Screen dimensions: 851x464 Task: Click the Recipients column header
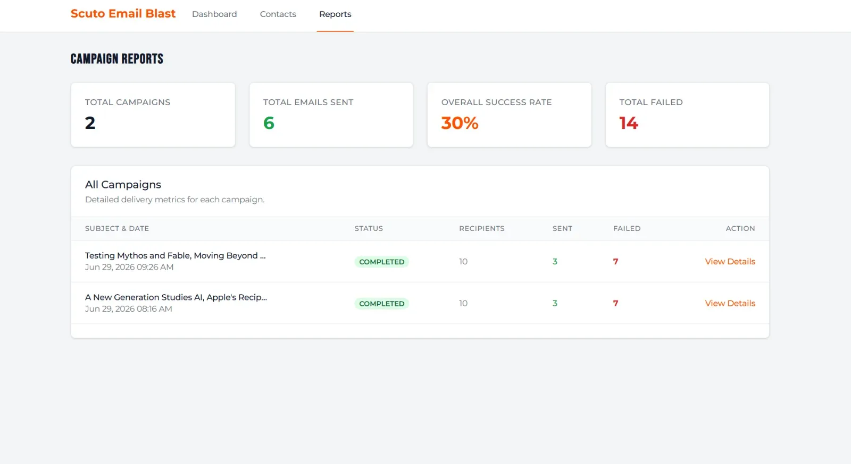tap(482, 228)
